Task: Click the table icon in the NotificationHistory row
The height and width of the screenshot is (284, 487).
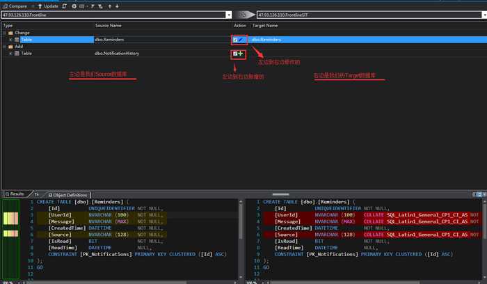Action: pyautogui.click(x=17, y=54)
